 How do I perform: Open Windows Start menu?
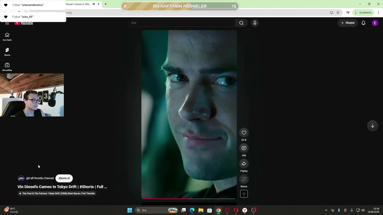pyautogui.click(x=130, y=210)
